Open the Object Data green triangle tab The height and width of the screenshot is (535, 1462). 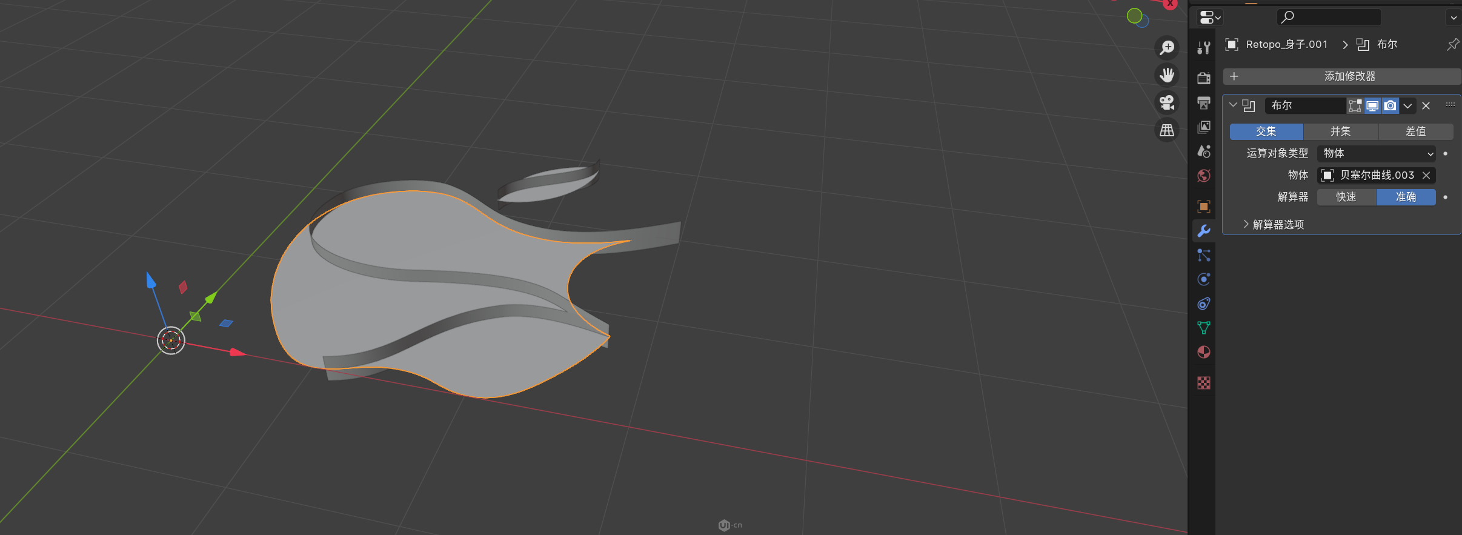point(1204,328)
